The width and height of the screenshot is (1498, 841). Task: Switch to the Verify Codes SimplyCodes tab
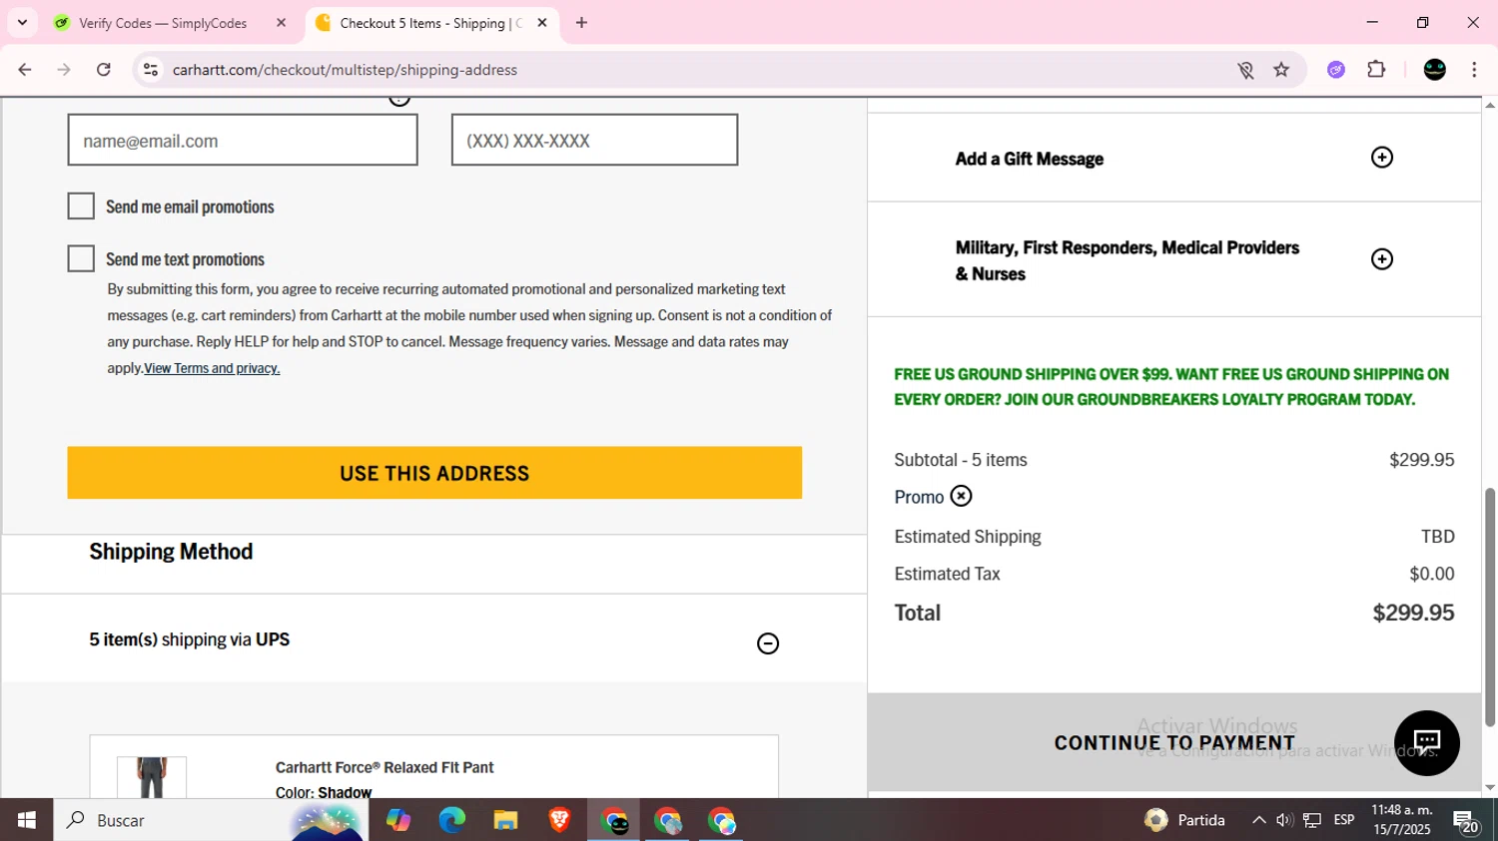(x=171, y=23)
